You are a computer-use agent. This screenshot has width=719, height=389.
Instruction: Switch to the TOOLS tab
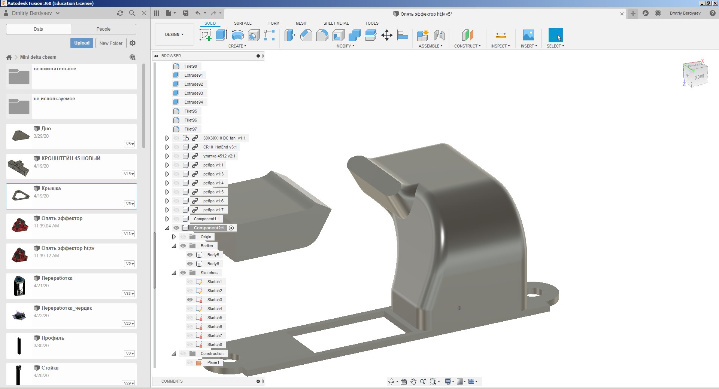[372, 23]
